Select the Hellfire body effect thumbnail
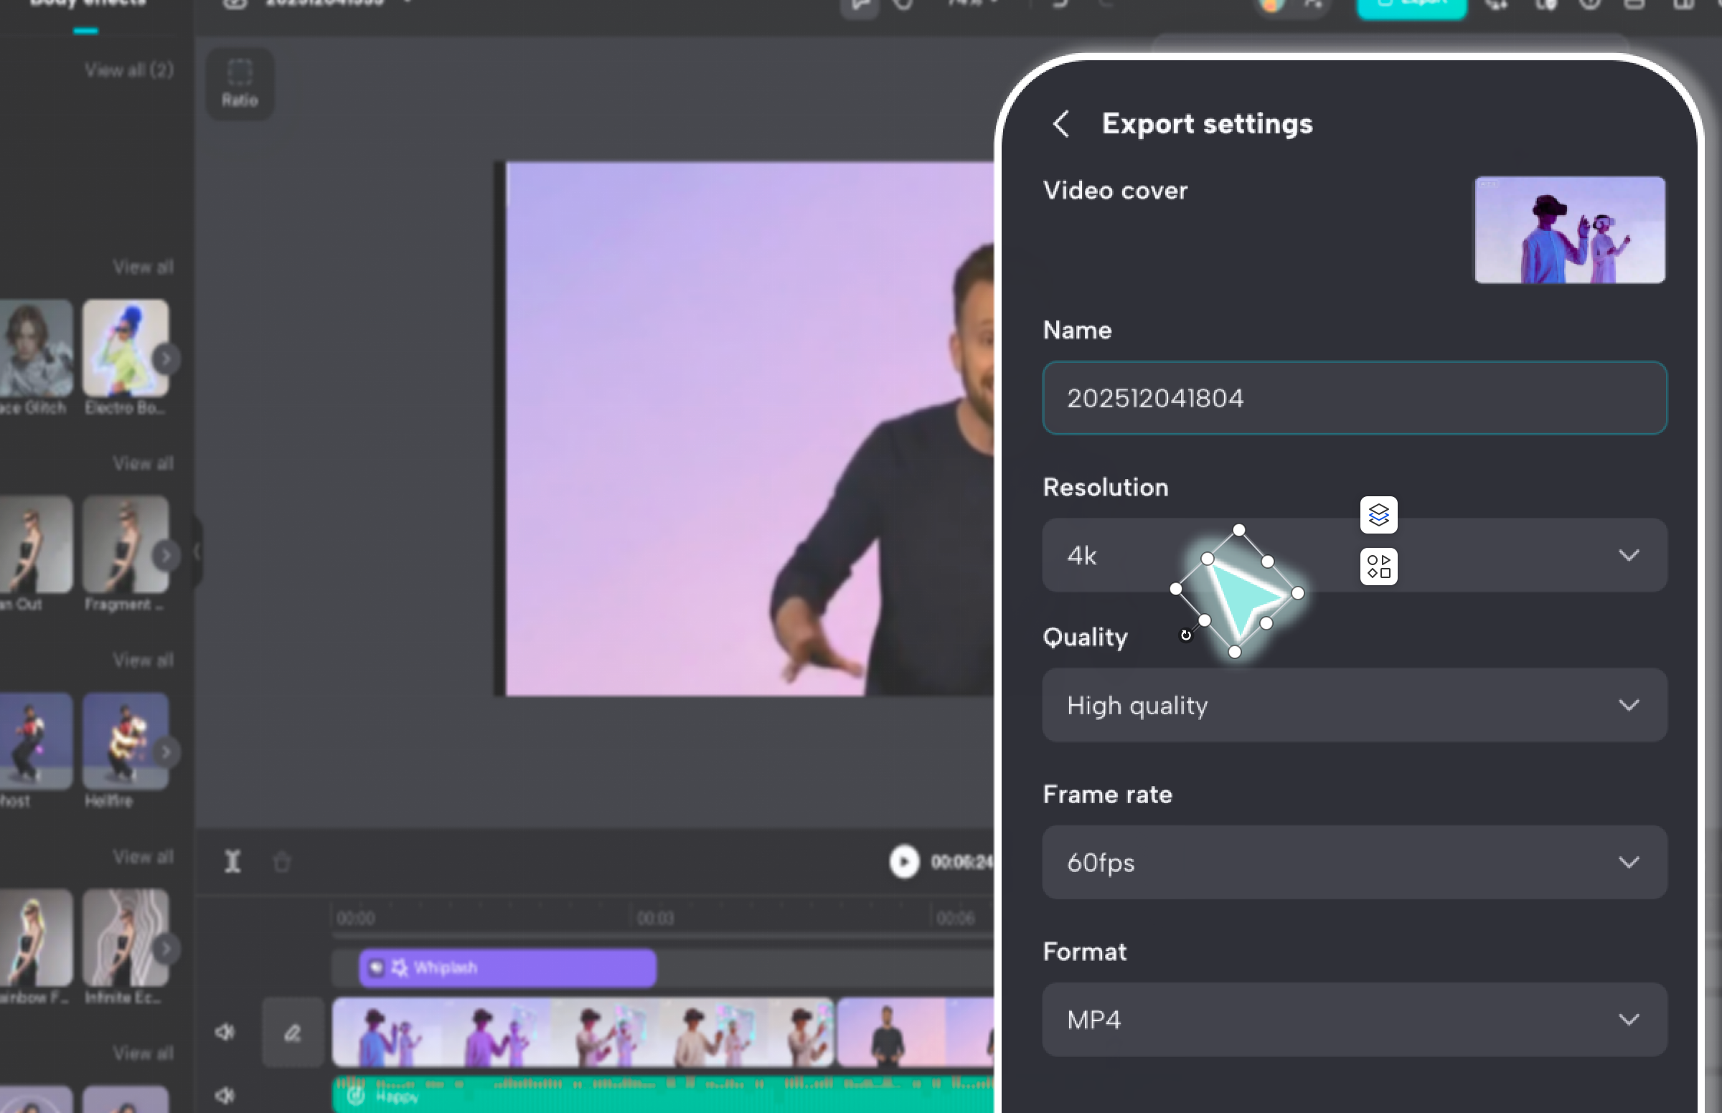 point(125,741)
